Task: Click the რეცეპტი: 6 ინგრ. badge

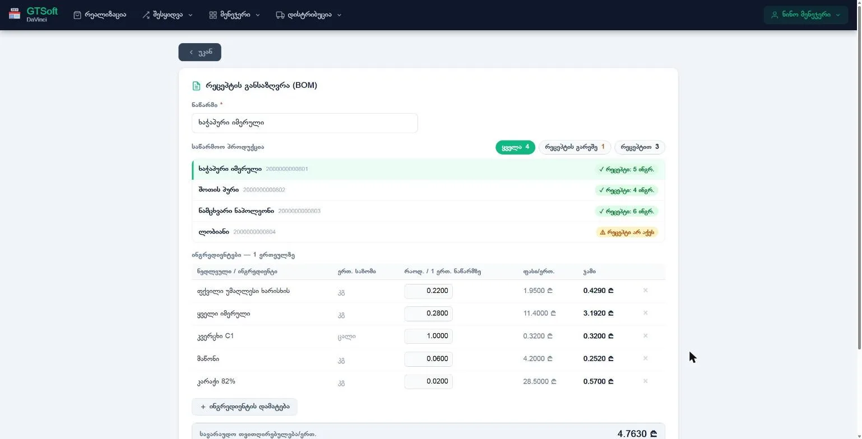Action: (626, 212)
